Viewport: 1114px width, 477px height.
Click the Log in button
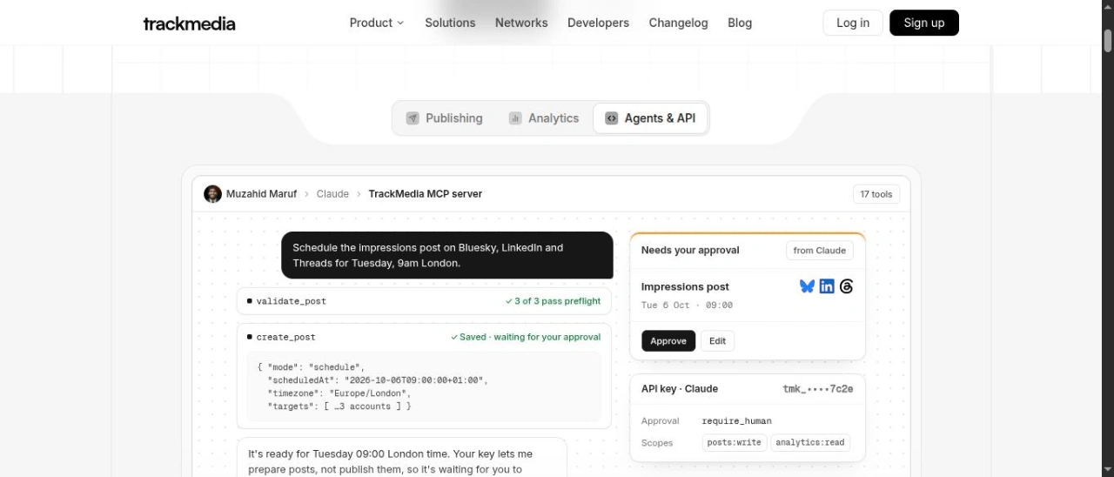click(x=853, y=23)
